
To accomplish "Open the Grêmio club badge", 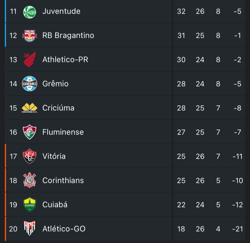I will coord(30,84).
